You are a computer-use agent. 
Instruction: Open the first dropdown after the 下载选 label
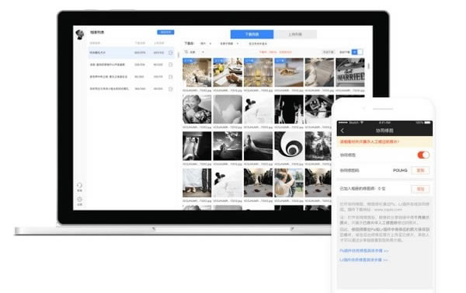point(206,44)
